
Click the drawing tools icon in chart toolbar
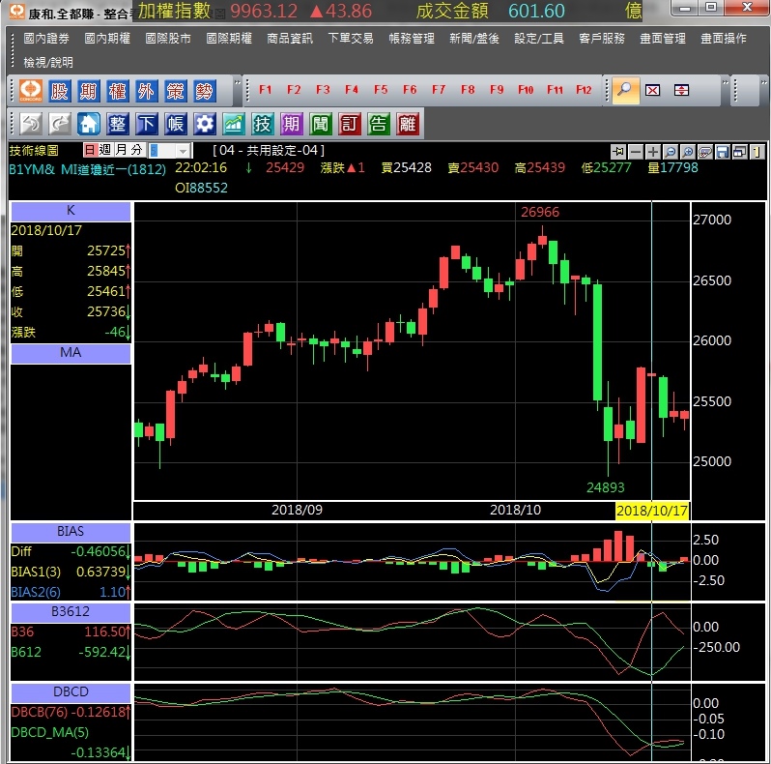tap(704, 152)
